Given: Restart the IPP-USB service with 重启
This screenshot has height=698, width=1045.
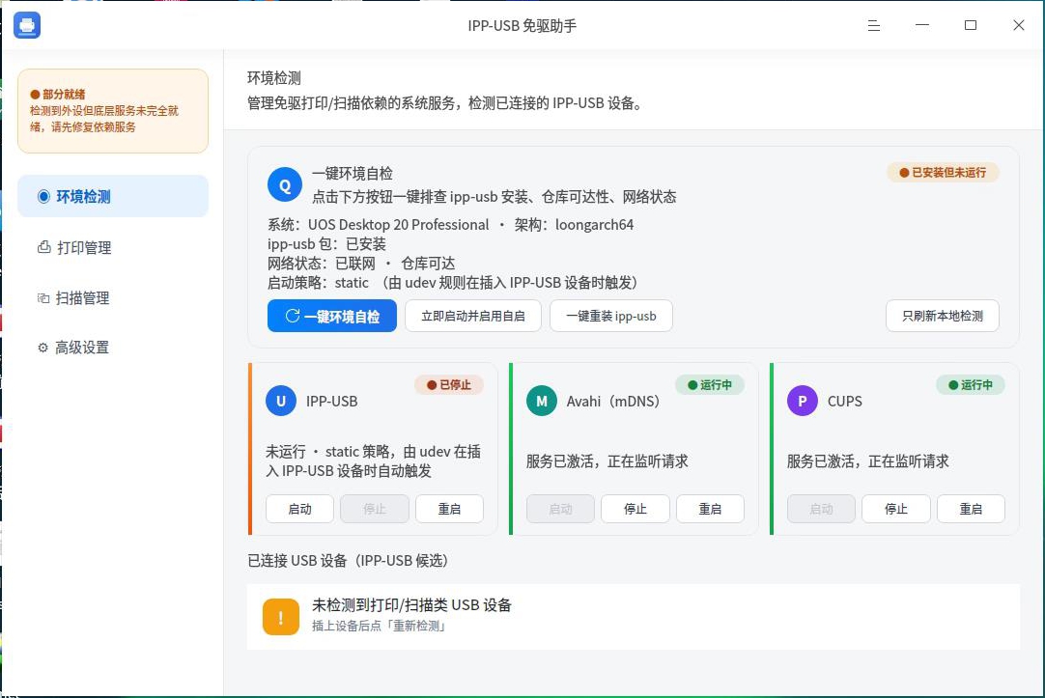Looking at the screenshot, I should 449,509.
